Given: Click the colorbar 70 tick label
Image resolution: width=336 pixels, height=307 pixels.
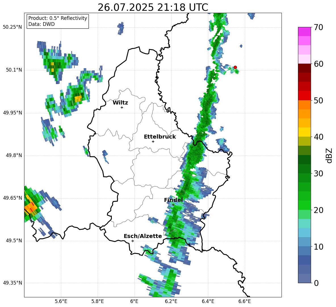Looking at the screenshot, I should click(x=318, y=27).
